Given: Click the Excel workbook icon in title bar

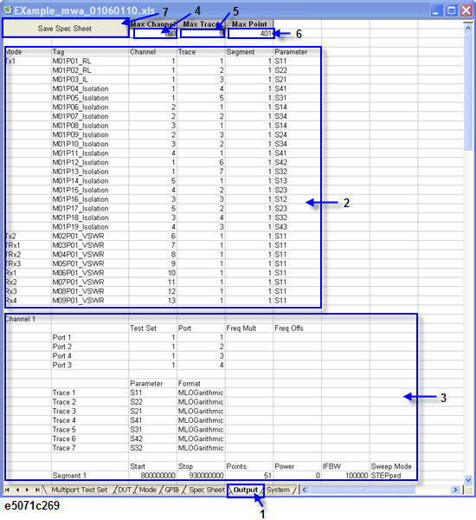Looking at the screenshot, I should tap(7, 10).
